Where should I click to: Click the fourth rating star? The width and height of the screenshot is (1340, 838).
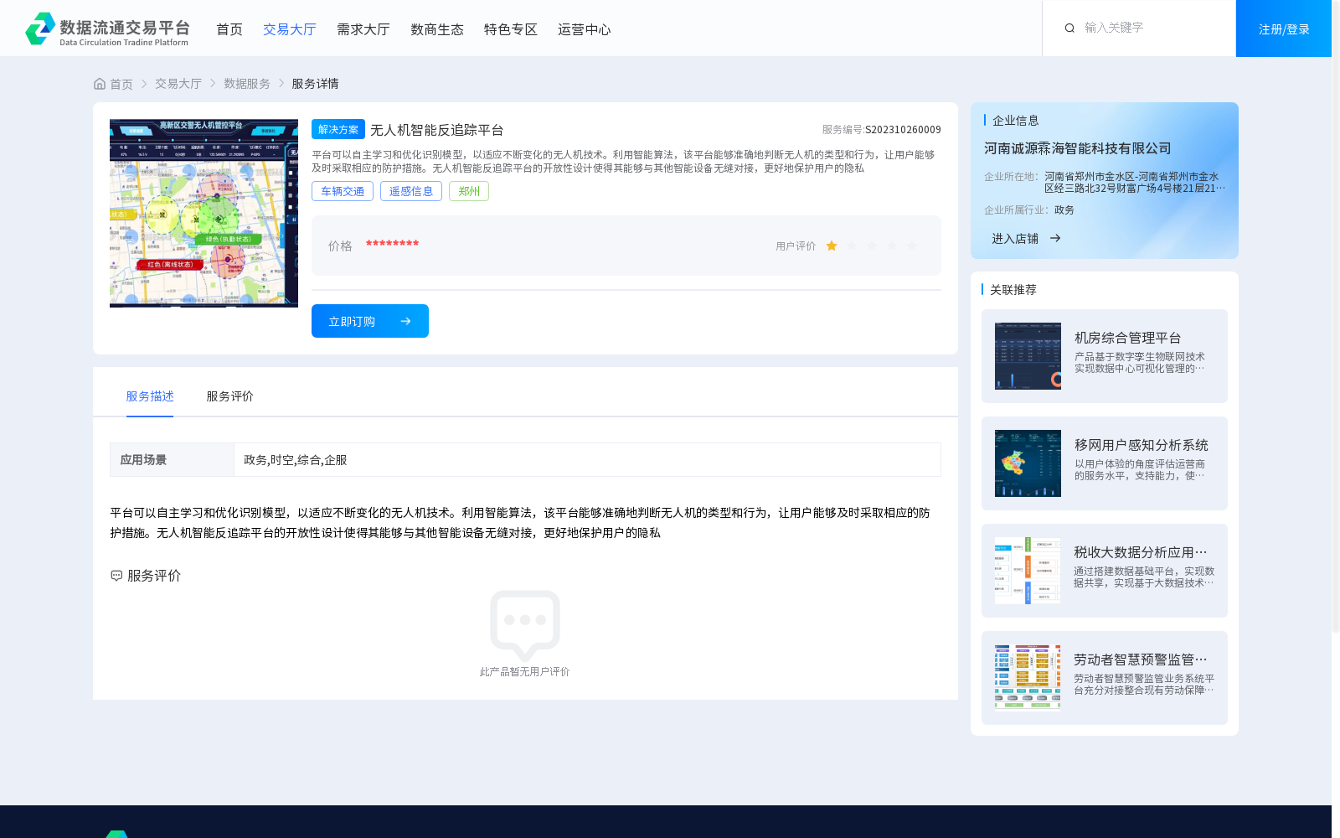[x=892, y=246]
